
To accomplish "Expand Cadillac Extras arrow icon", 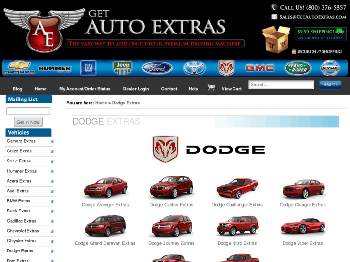I will pos(52,222).
